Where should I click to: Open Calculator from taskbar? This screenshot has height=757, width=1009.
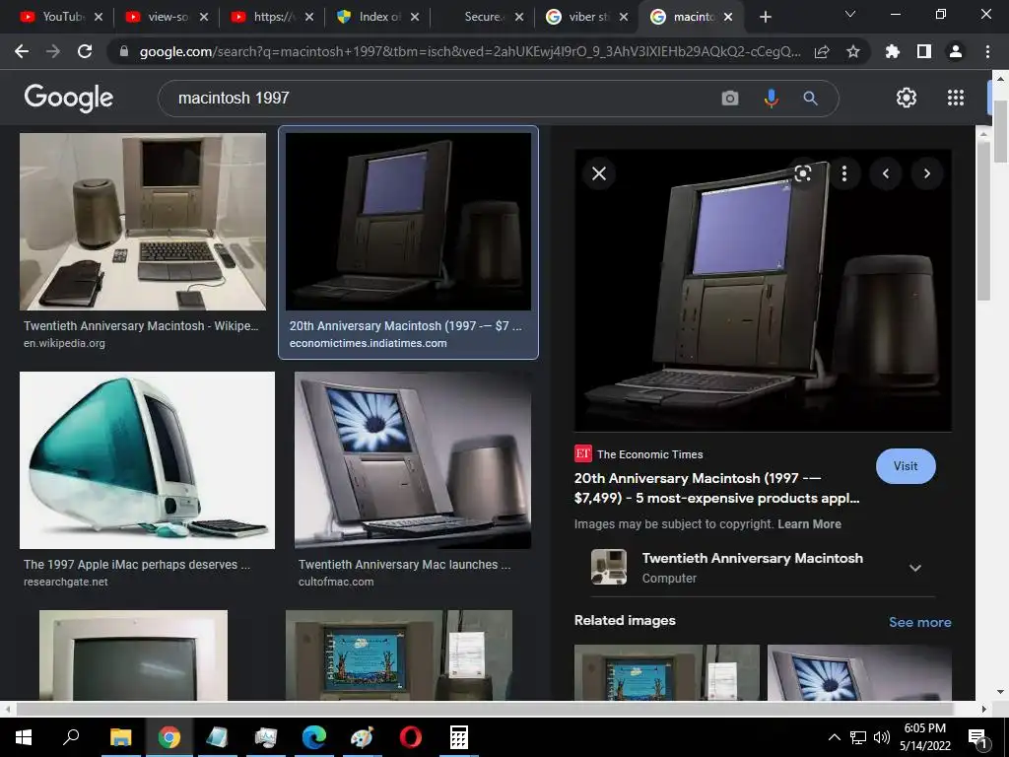pos(459,737)
